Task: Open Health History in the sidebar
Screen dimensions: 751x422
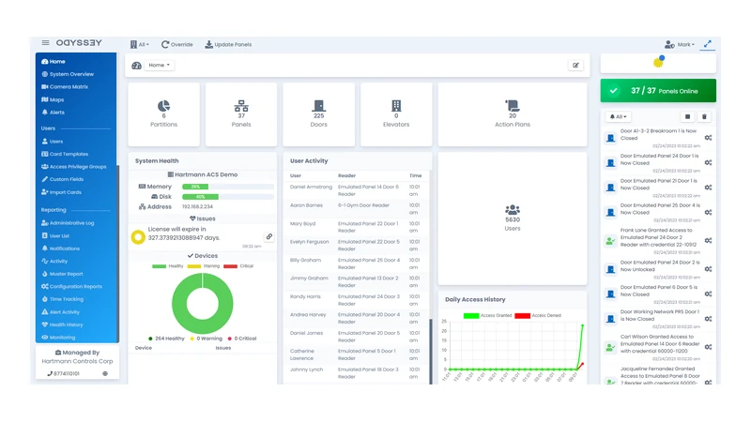Action: pos(62,324)
